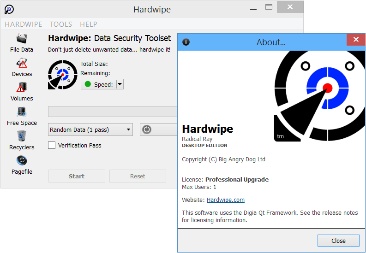The image size is (366, 253).
Task: Minimize the Hardwipe main window
Action: tap(253, 9)
